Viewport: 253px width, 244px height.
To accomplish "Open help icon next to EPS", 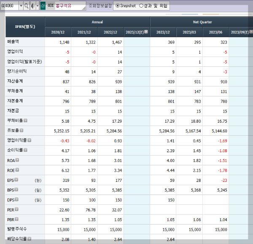I will (16, 180).
